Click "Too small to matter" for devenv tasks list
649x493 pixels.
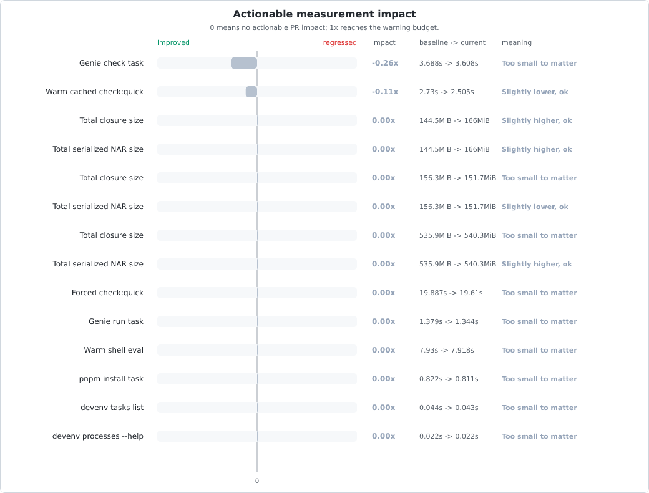coord(539,408)
